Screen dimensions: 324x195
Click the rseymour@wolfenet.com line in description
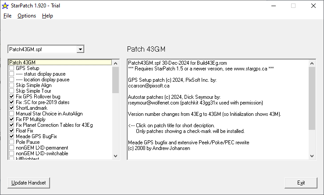[195, 103]
